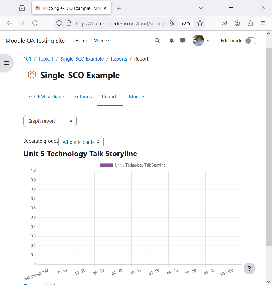
Task: Click the 101 breadcrumb link
Action: click(x=27, y=59)
